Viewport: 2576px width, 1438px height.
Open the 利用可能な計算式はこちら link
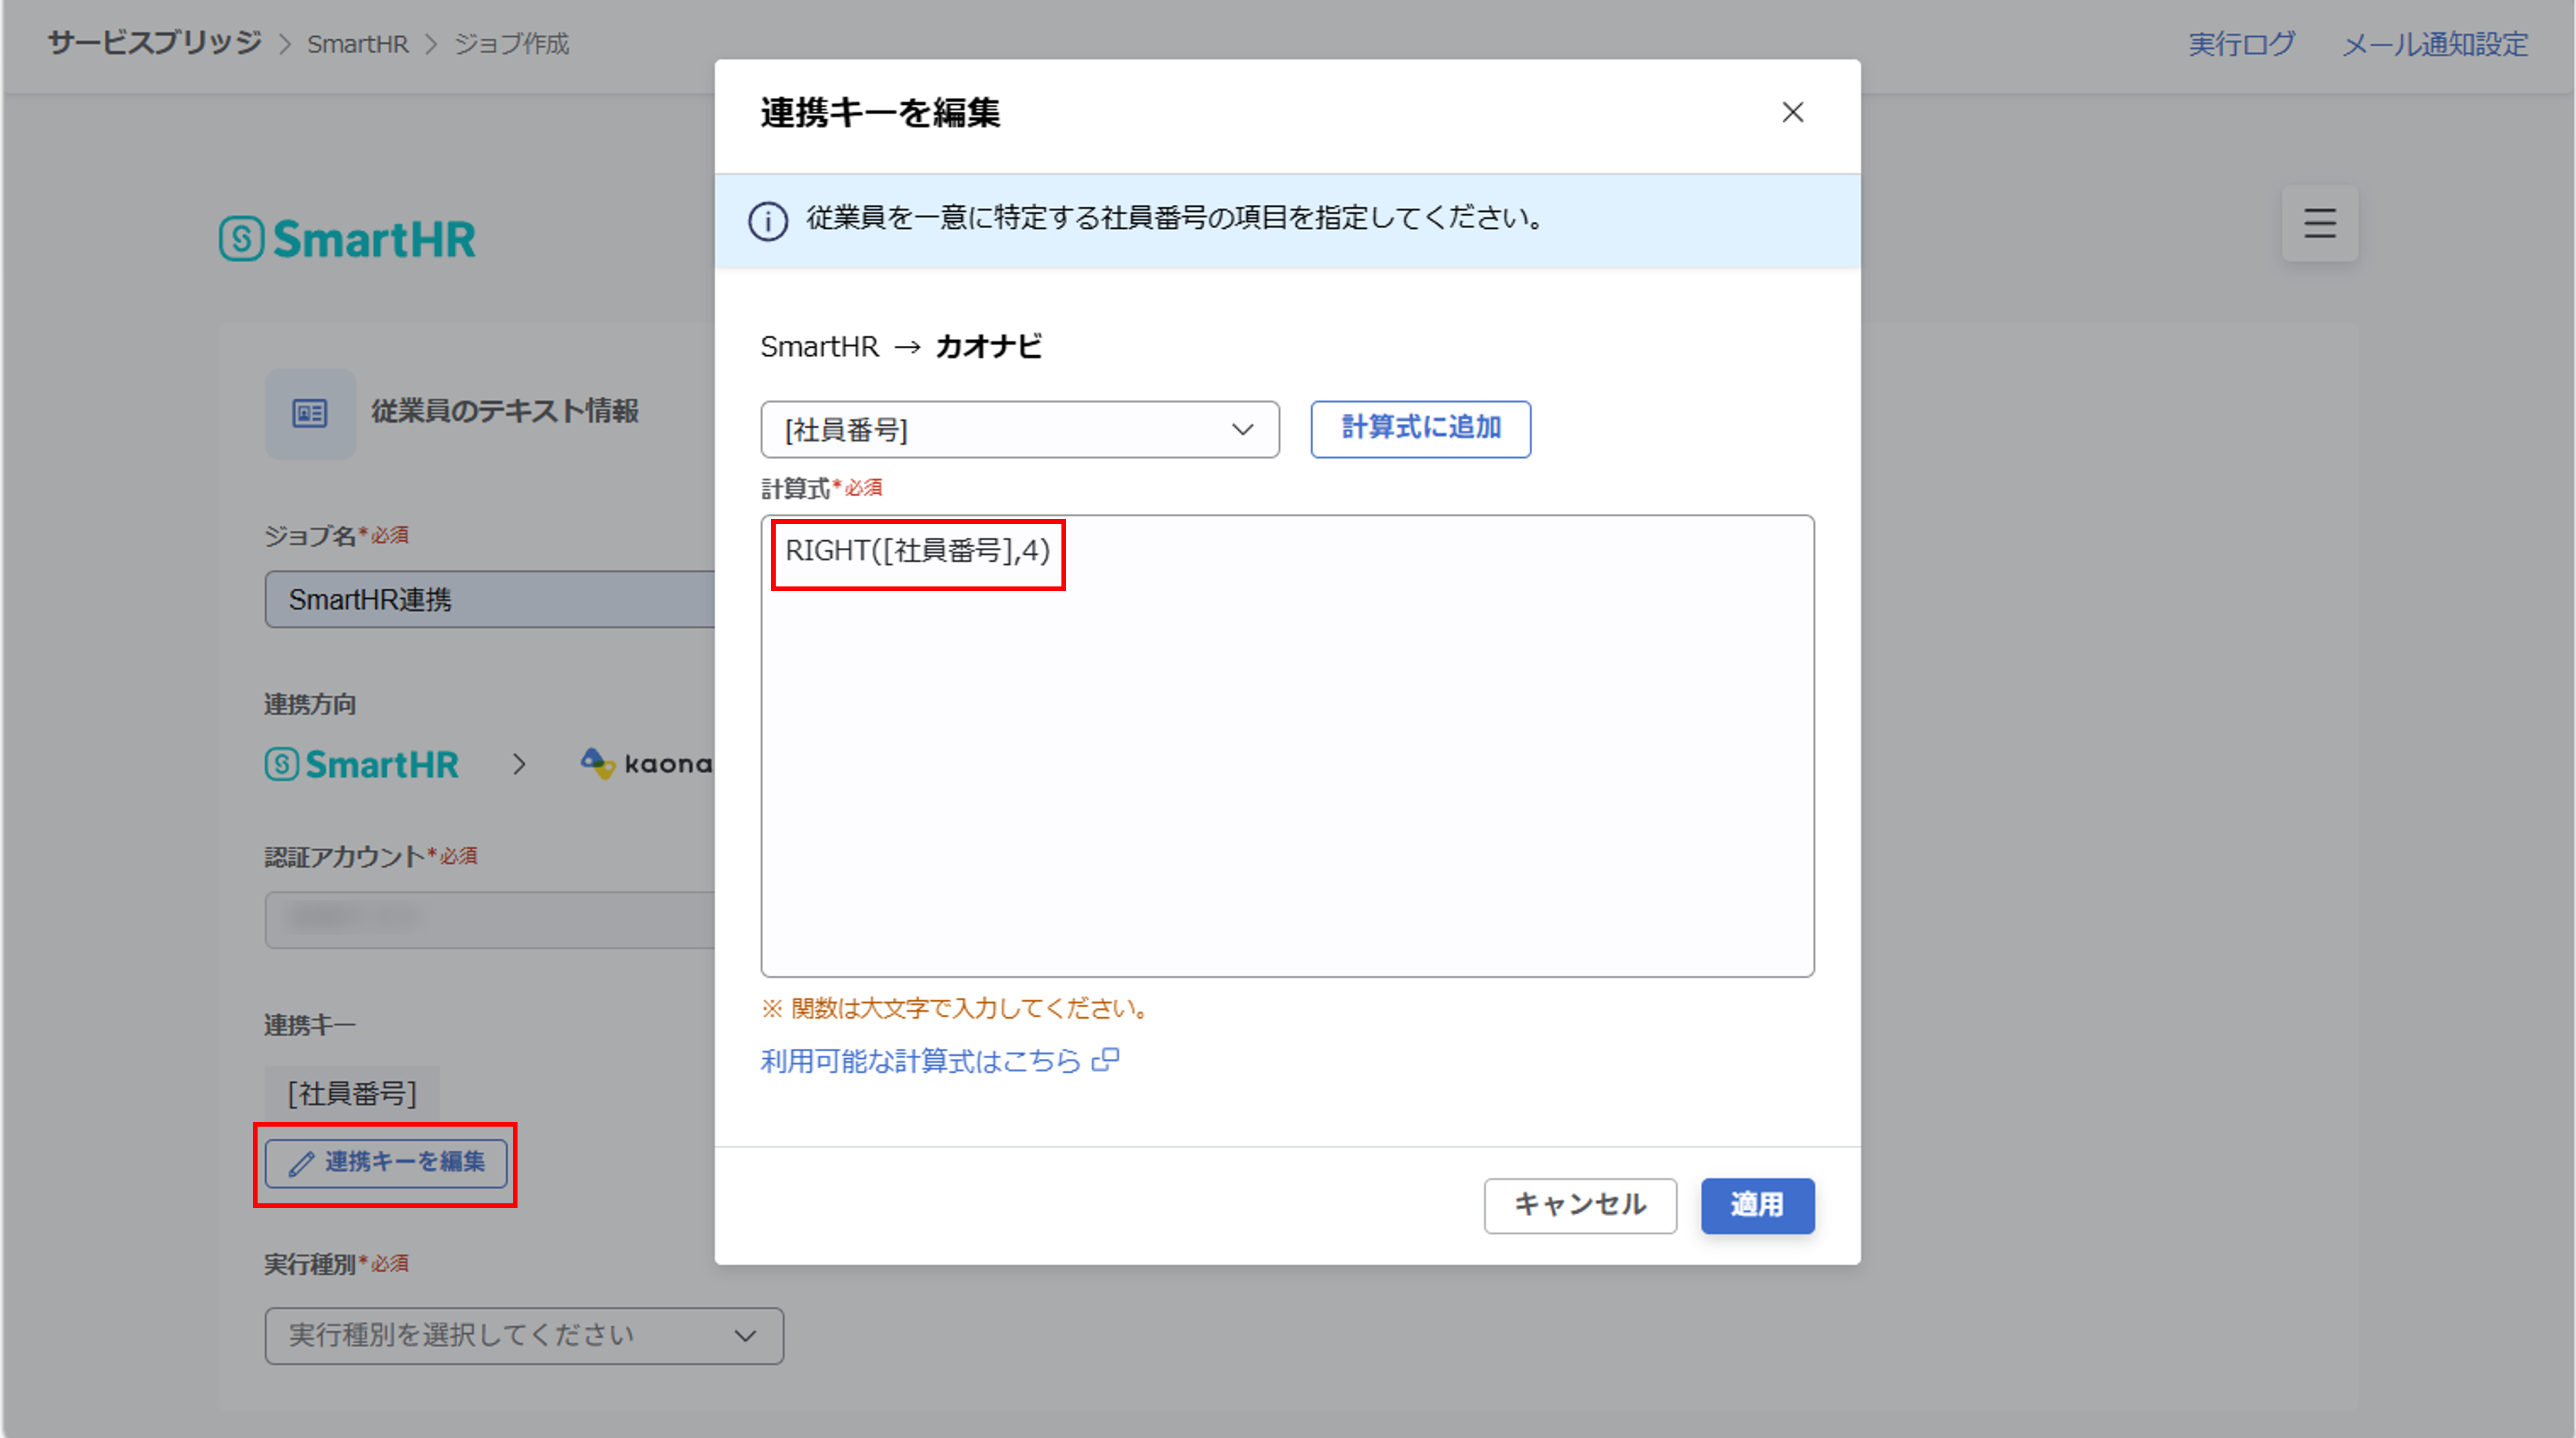pos(921,1061)
